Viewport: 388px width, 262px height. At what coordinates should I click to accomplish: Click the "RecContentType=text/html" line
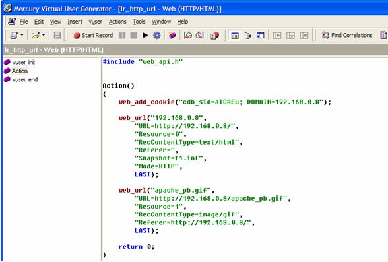pos(189,143)
